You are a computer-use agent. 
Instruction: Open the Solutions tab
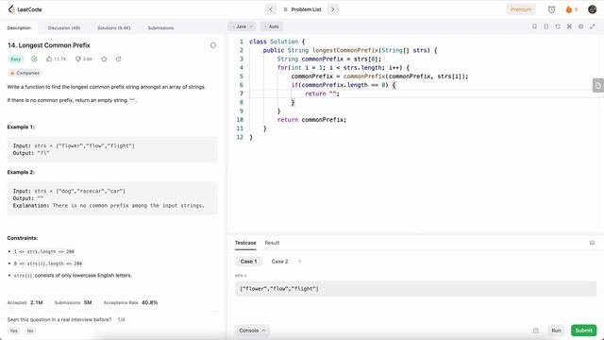(113, 27)
